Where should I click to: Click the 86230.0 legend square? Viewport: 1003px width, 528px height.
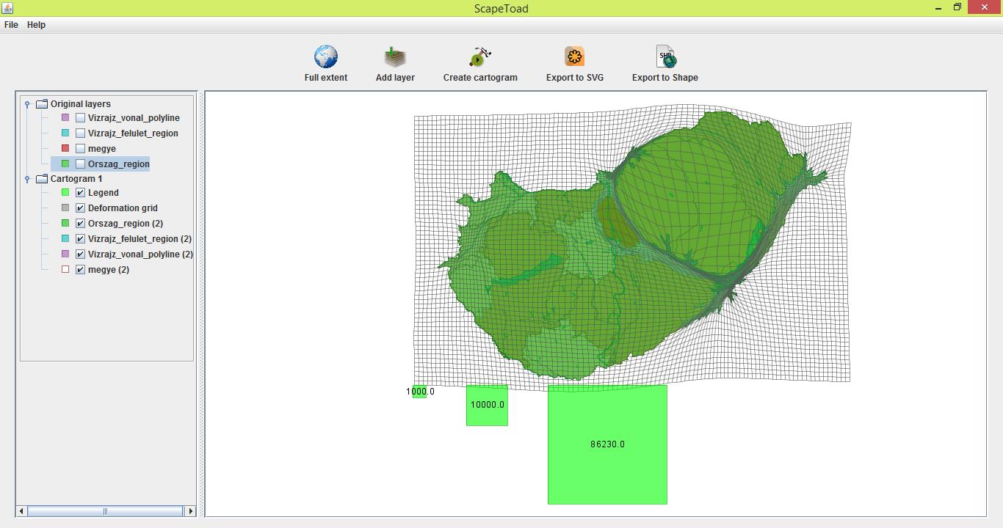(x=607, y=444)
